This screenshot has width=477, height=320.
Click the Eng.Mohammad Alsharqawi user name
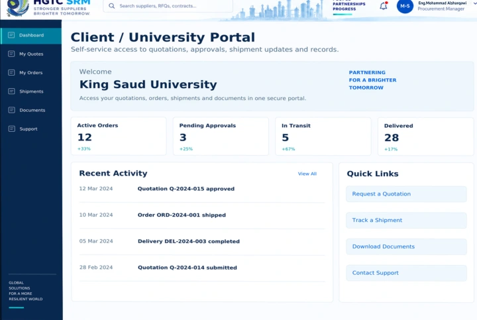442,3
